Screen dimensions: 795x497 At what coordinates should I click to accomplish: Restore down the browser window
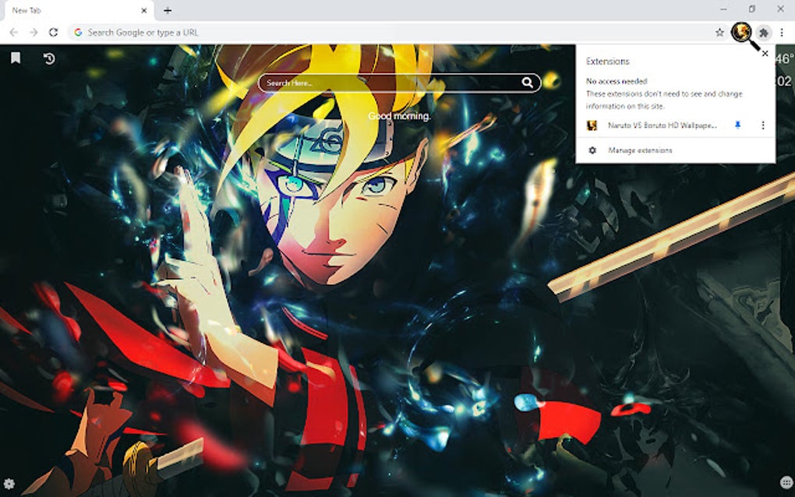pos(752,9)
